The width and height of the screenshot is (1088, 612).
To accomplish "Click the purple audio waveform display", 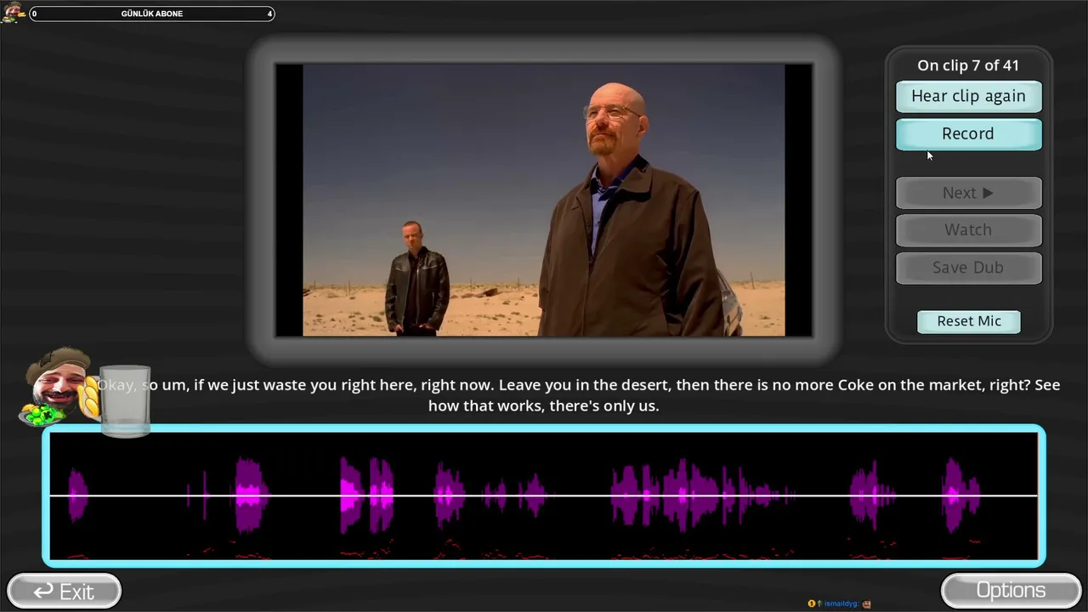I will [544, 496].
